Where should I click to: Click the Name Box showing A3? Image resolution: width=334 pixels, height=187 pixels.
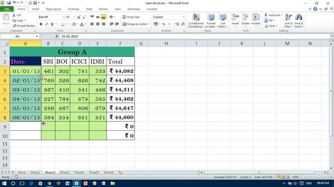[17, 36]
